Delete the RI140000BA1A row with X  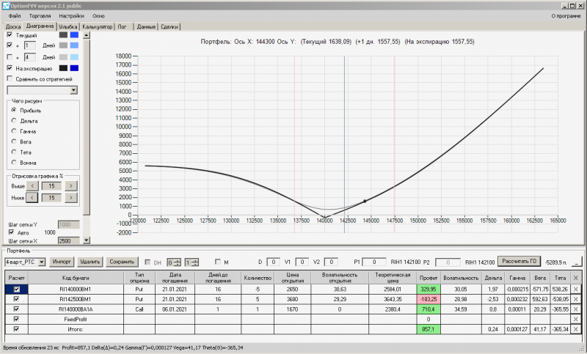click(x=575, y=309)
